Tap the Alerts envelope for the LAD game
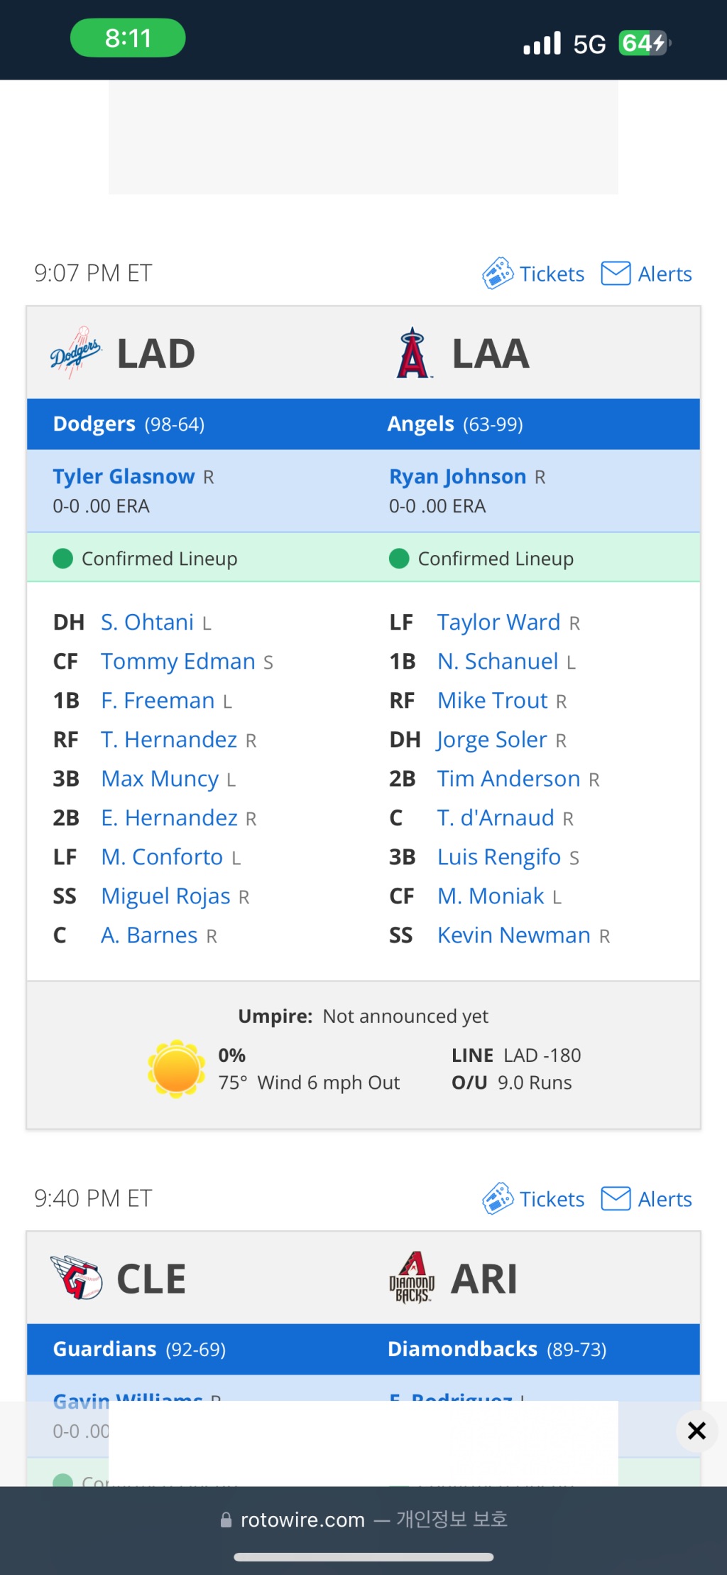Viewport: 727px width, 1575px height. 646,274
